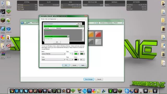The height and width of the screenshot is (94, 167).
Task: Click OK in the dialog footer
Action: (66, 65)
